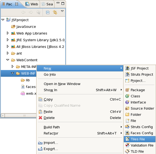This screenshot has width=156, height=154.
Task: Open the Refactor submenu
Action: click(80, 133)
